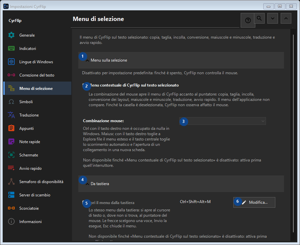Click the Ctrl+Shift+Alt+M shortcut text
Image resolution: width=300 pixels, height=245 pixels.
[195, 202]
